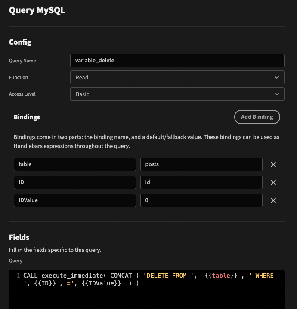The height and width of the screenshot is (309, 297).
Task: Click the execute_immediate text in query
Action: [72, 276]
